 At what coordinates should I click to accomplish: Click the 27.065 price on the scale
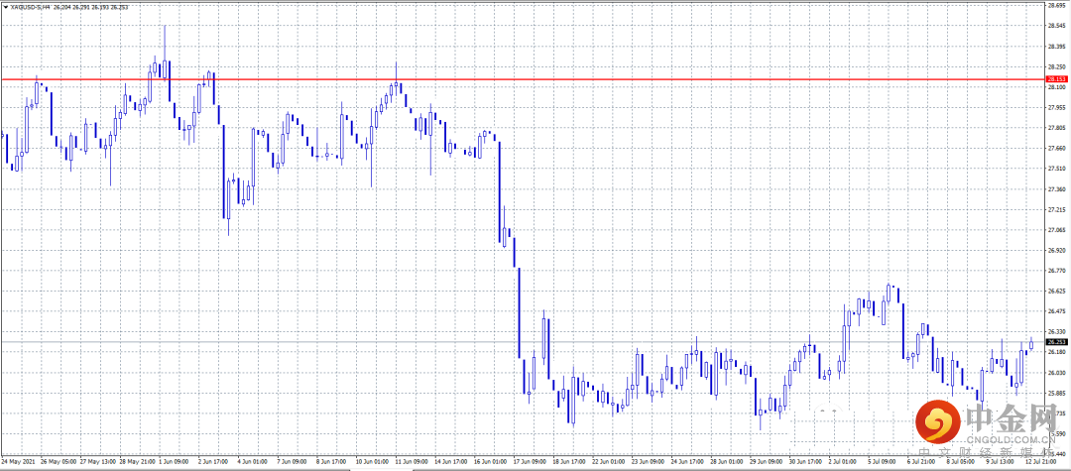click(x=1056, y=230)
